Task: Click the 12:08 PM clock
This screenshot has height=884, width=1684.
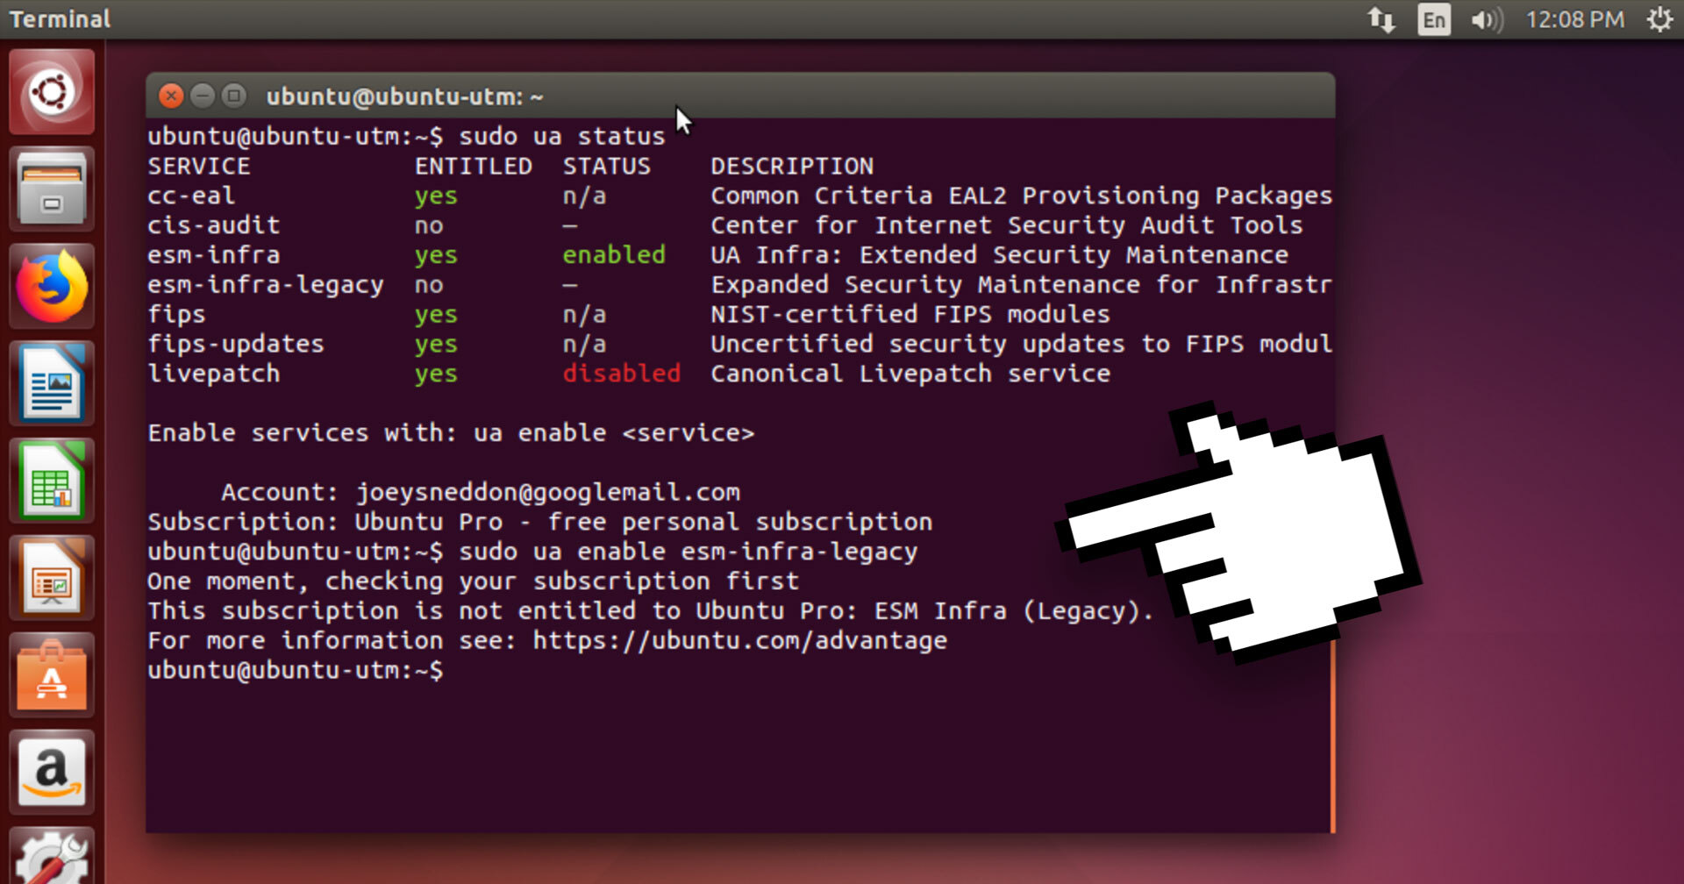Action: click(1574, 19)
